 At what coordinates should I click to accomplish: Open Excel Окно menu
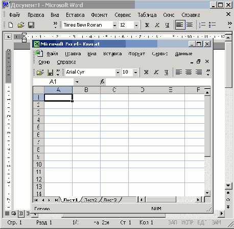pyautogui.click(x=44, y=62)
